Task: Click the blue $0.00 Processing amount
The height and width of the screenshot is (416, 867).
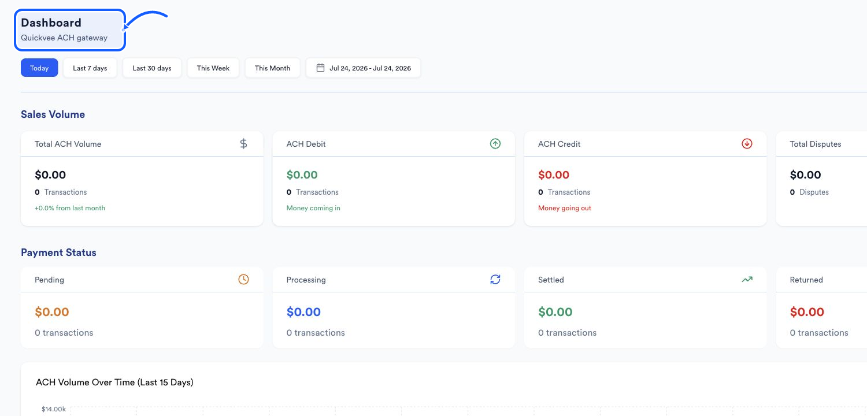Action: tap(303, 312)
